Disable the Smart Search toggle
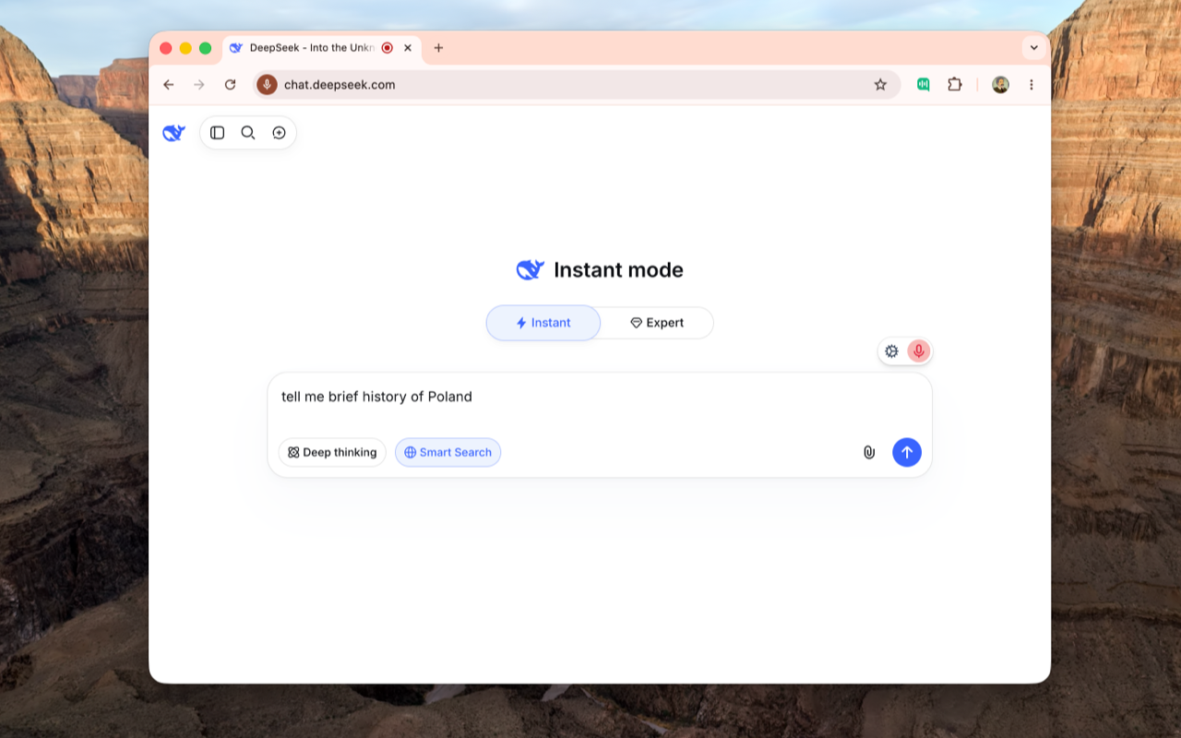1181x738 pixels. tap(448, 452)
